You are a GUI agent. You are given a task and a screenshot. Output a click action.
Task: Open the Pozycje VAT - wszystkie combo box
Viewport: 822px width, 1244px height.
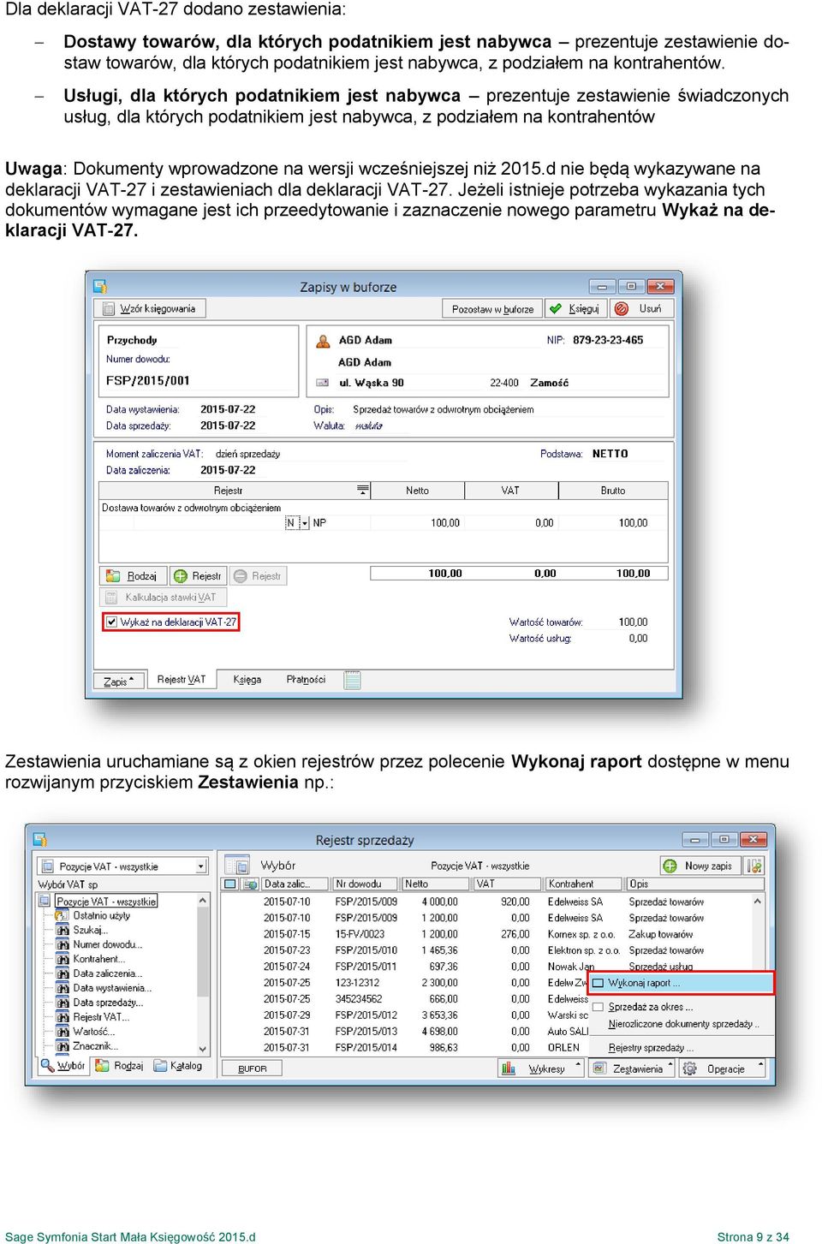(123, 866)
